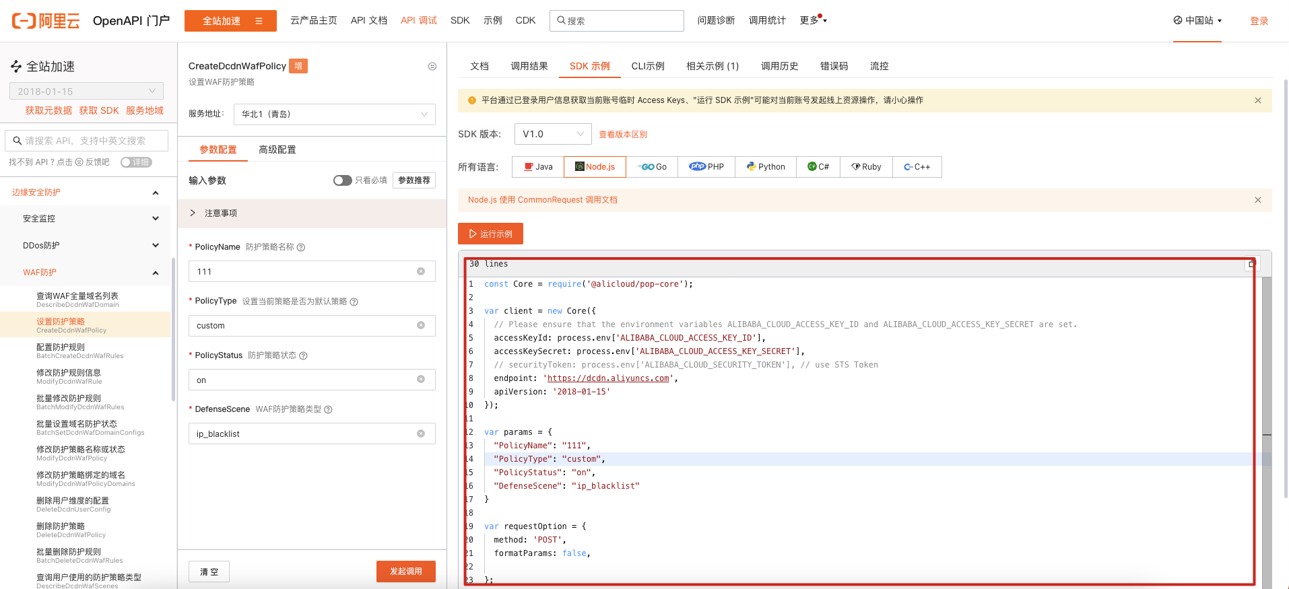This screenshot has height=589, width=1289.
Task: Select C++ SDK language
Action: point(917,167)
